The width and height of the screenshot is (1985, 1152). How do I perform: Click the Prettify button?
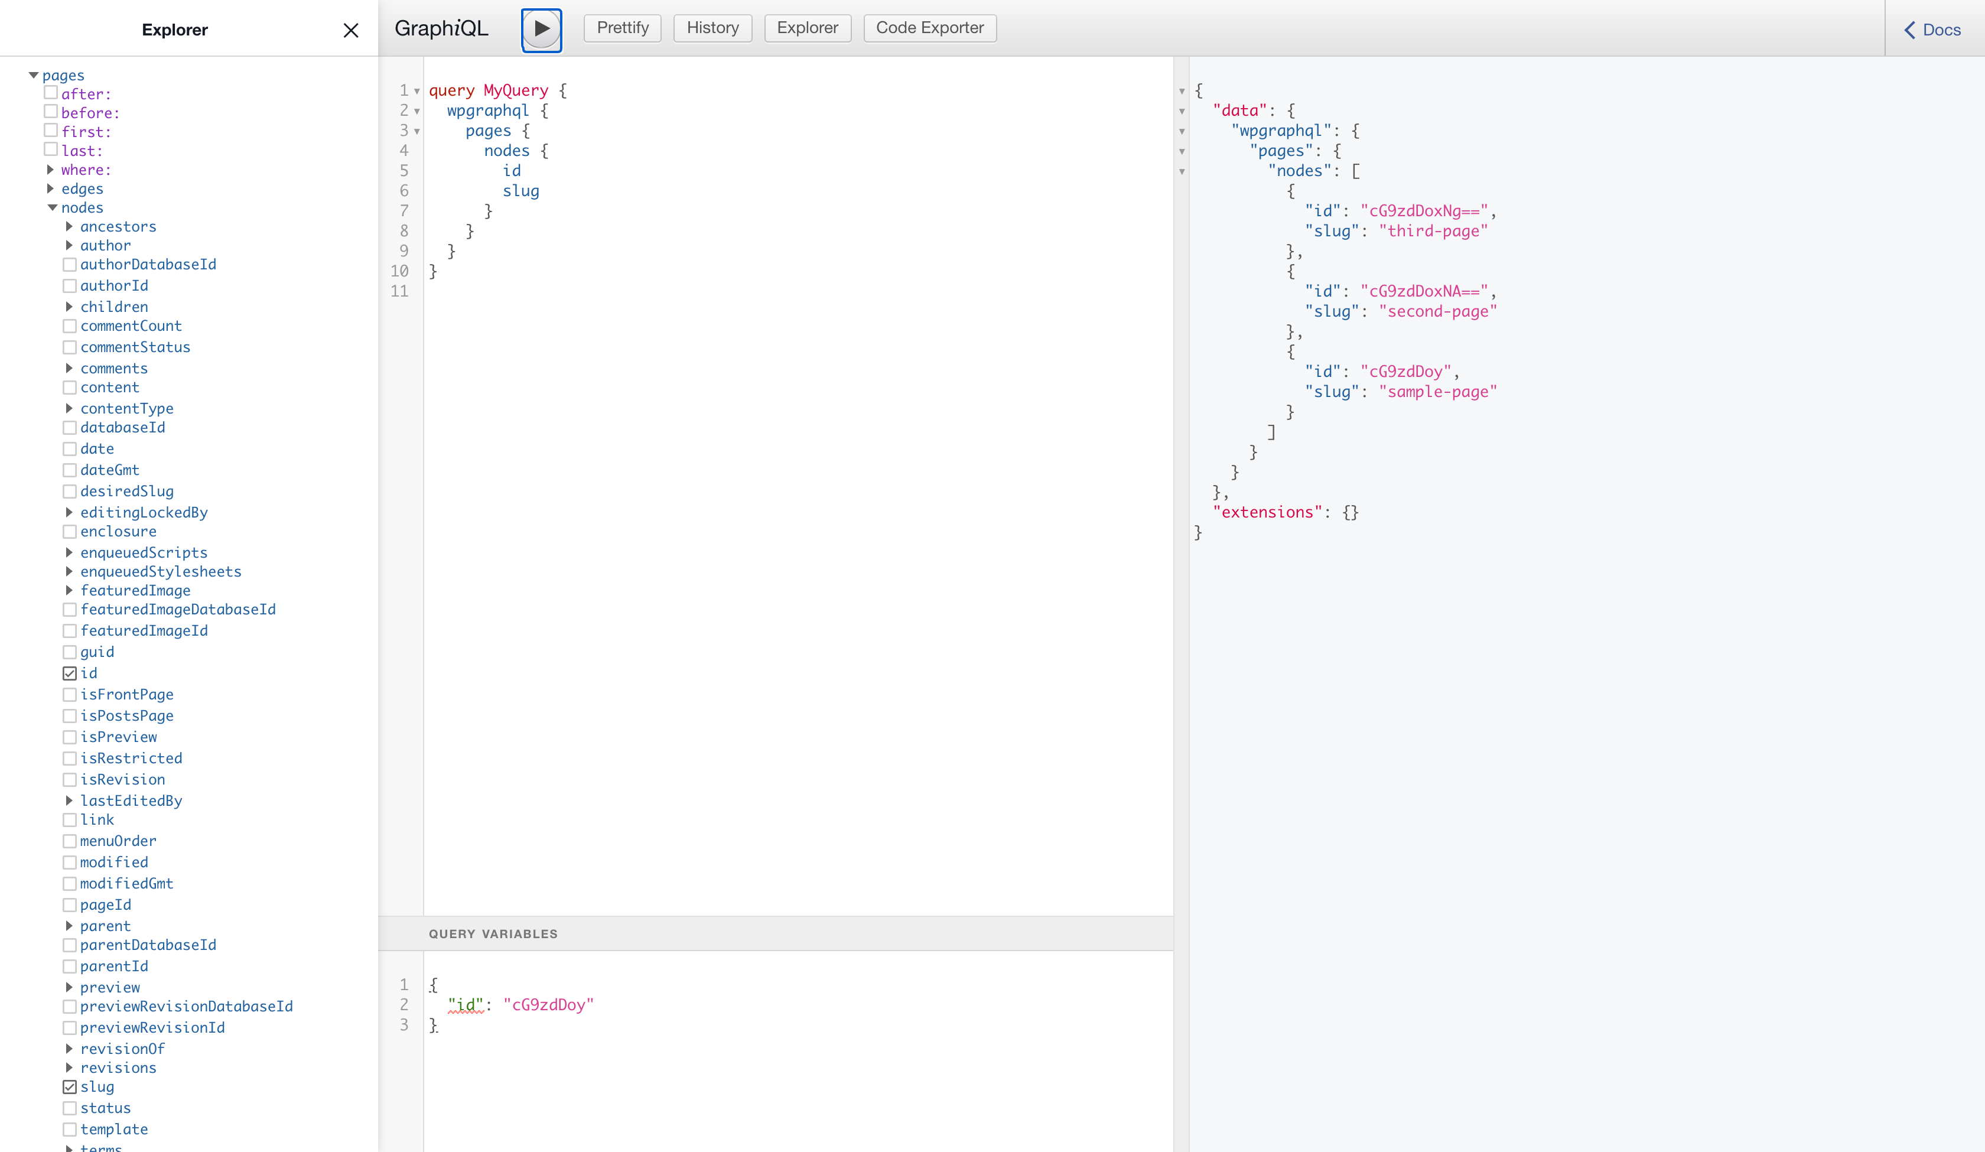coord(621,28)
